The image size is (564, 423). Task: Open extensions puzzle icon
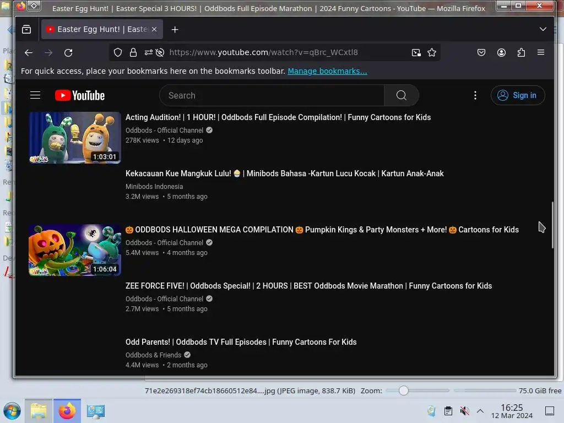point(521,52)
